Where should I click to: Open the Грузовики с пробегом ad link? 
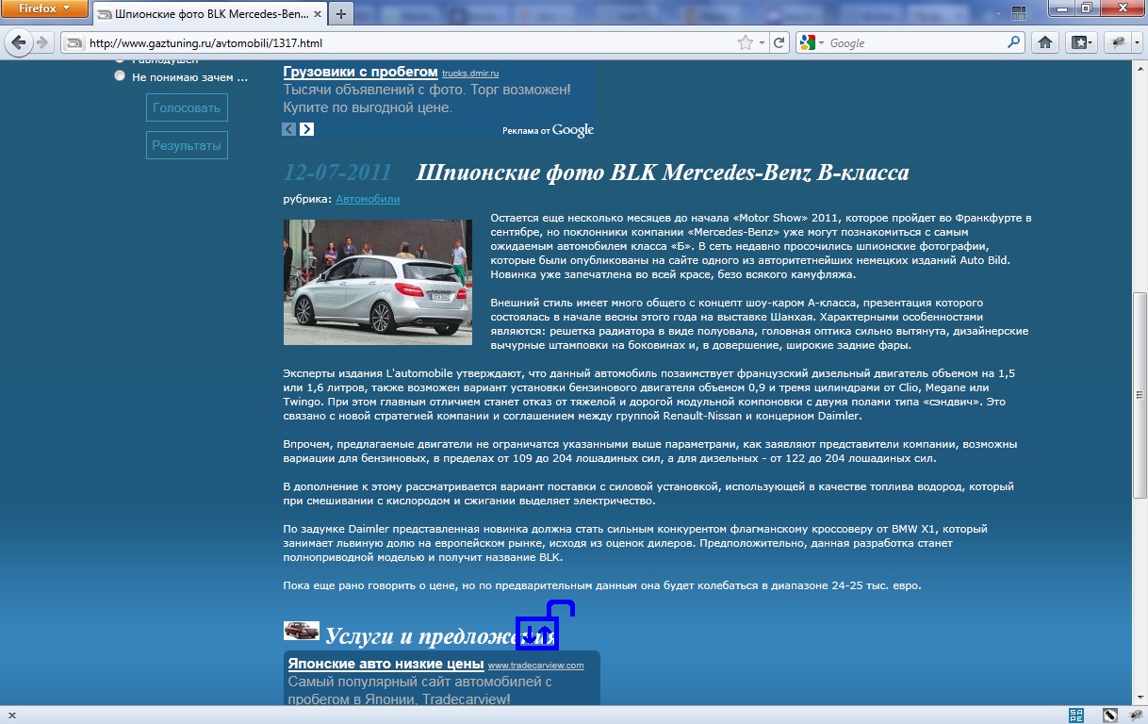pos(361,72)
